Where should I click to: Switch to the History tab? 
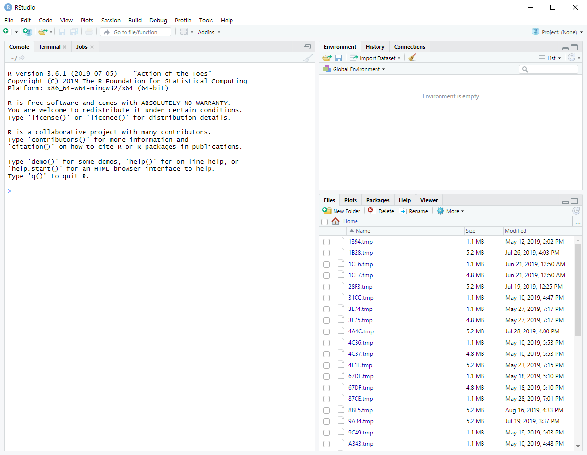tap(375, 47)
